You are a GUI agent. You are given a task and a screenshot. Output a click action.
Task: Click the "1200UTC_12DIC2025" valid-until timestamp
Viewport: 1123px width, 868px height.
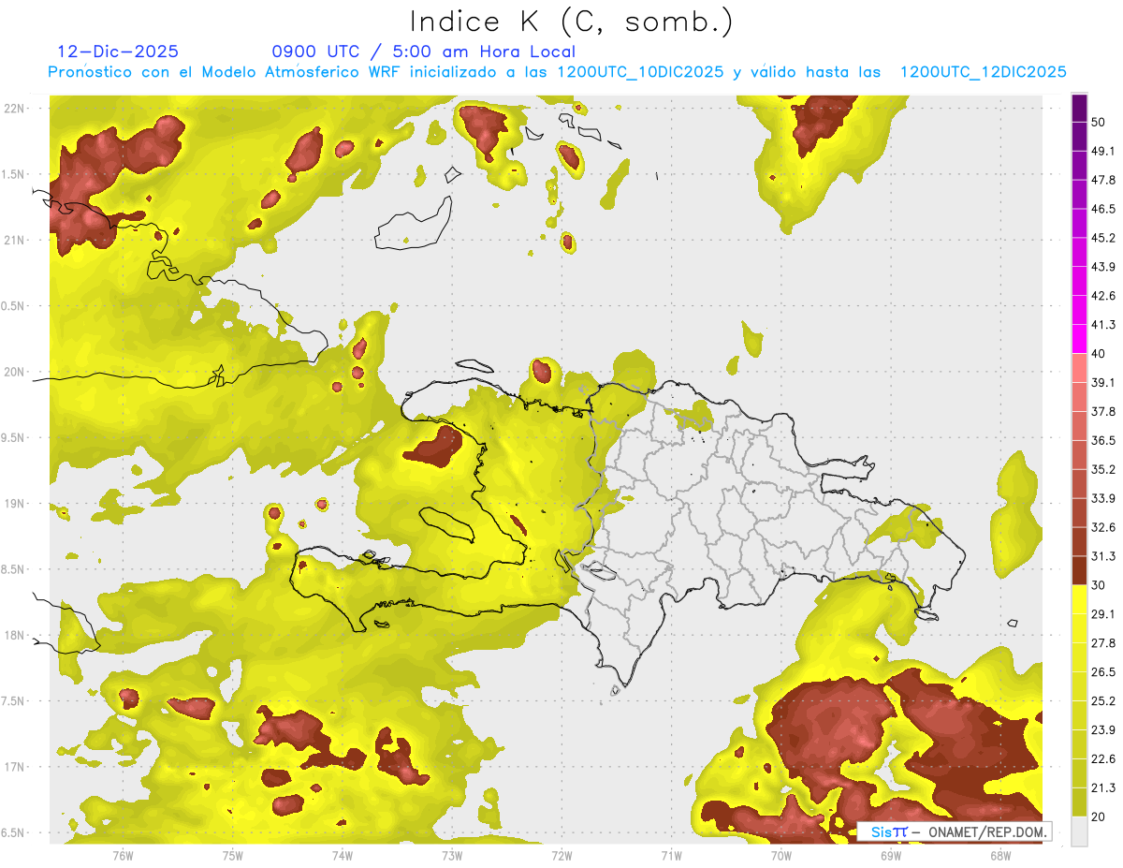point(984,72)
